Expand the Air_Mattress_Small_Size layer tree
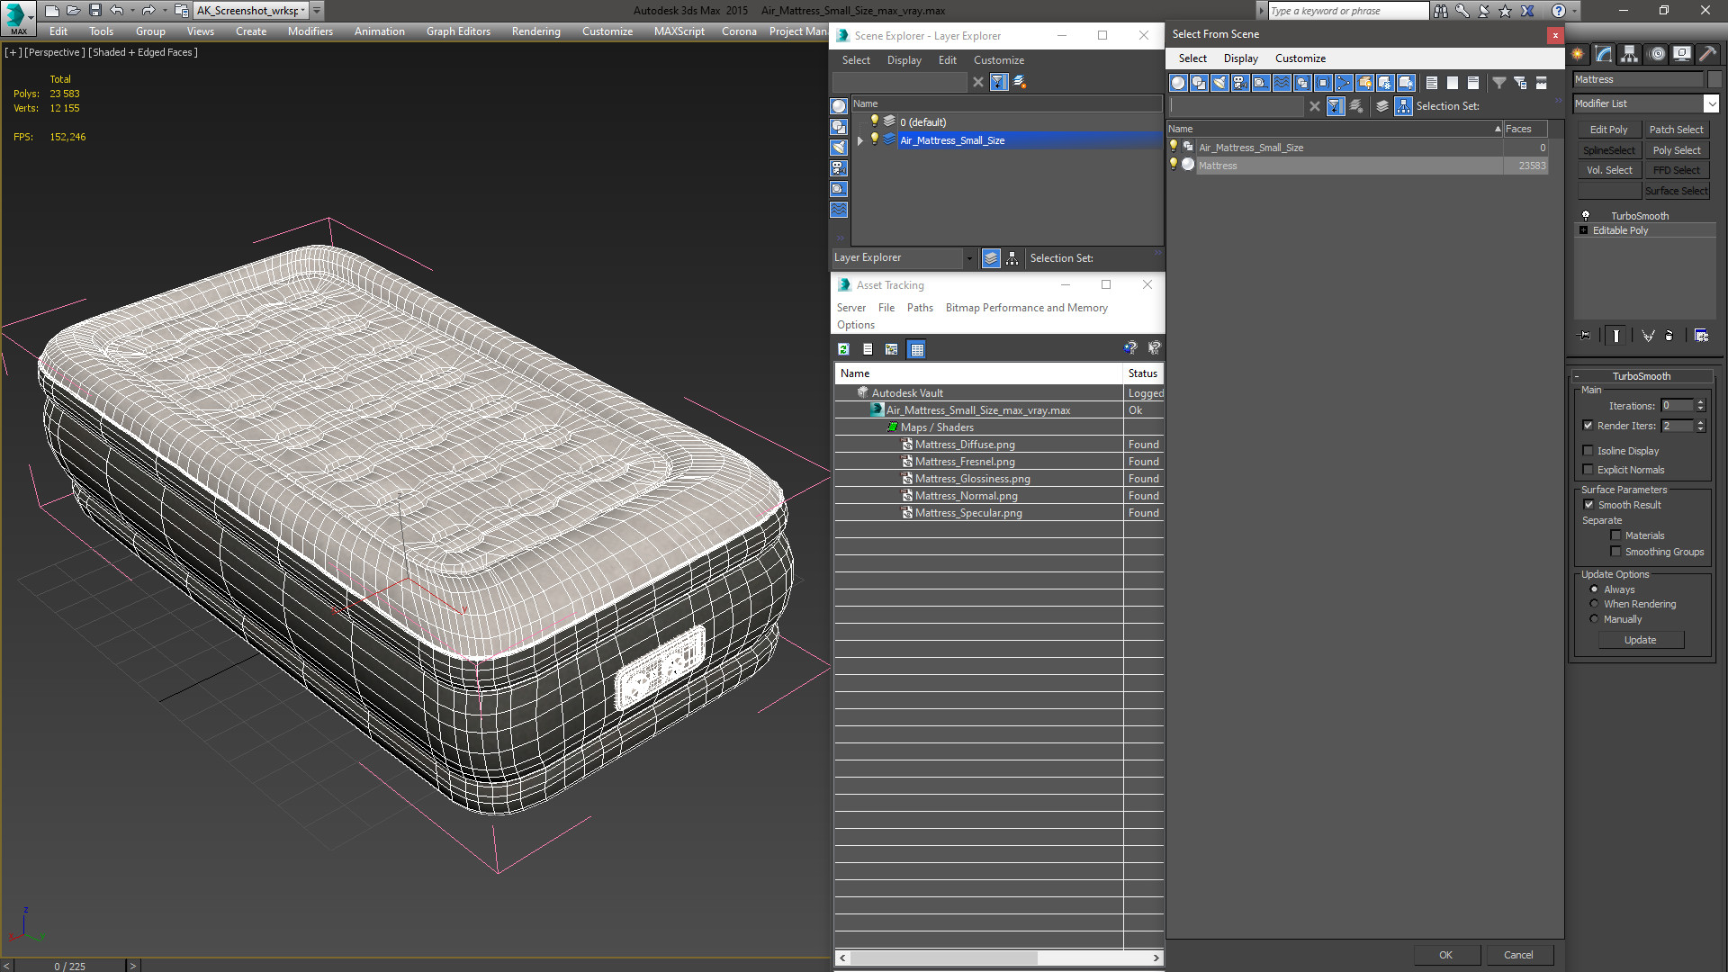Screen dimensions: 1728x972 (x=859, y=140)
